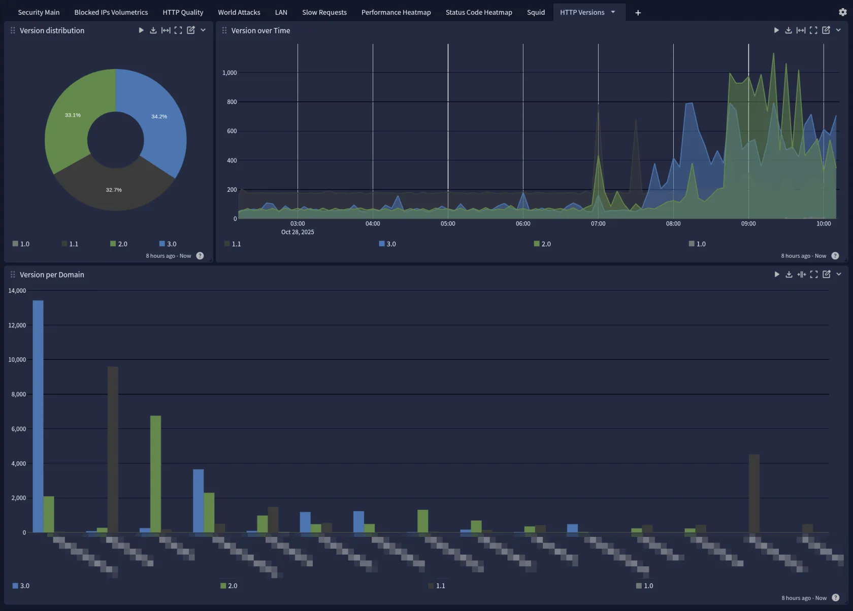Expand Version distribution panel options chevron
Screen dimensions: 853x611
203,30
